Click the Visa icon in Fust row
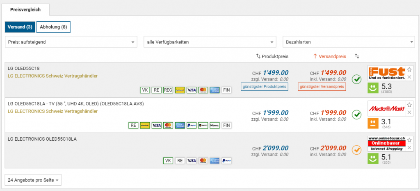 (x=192, y=90)
